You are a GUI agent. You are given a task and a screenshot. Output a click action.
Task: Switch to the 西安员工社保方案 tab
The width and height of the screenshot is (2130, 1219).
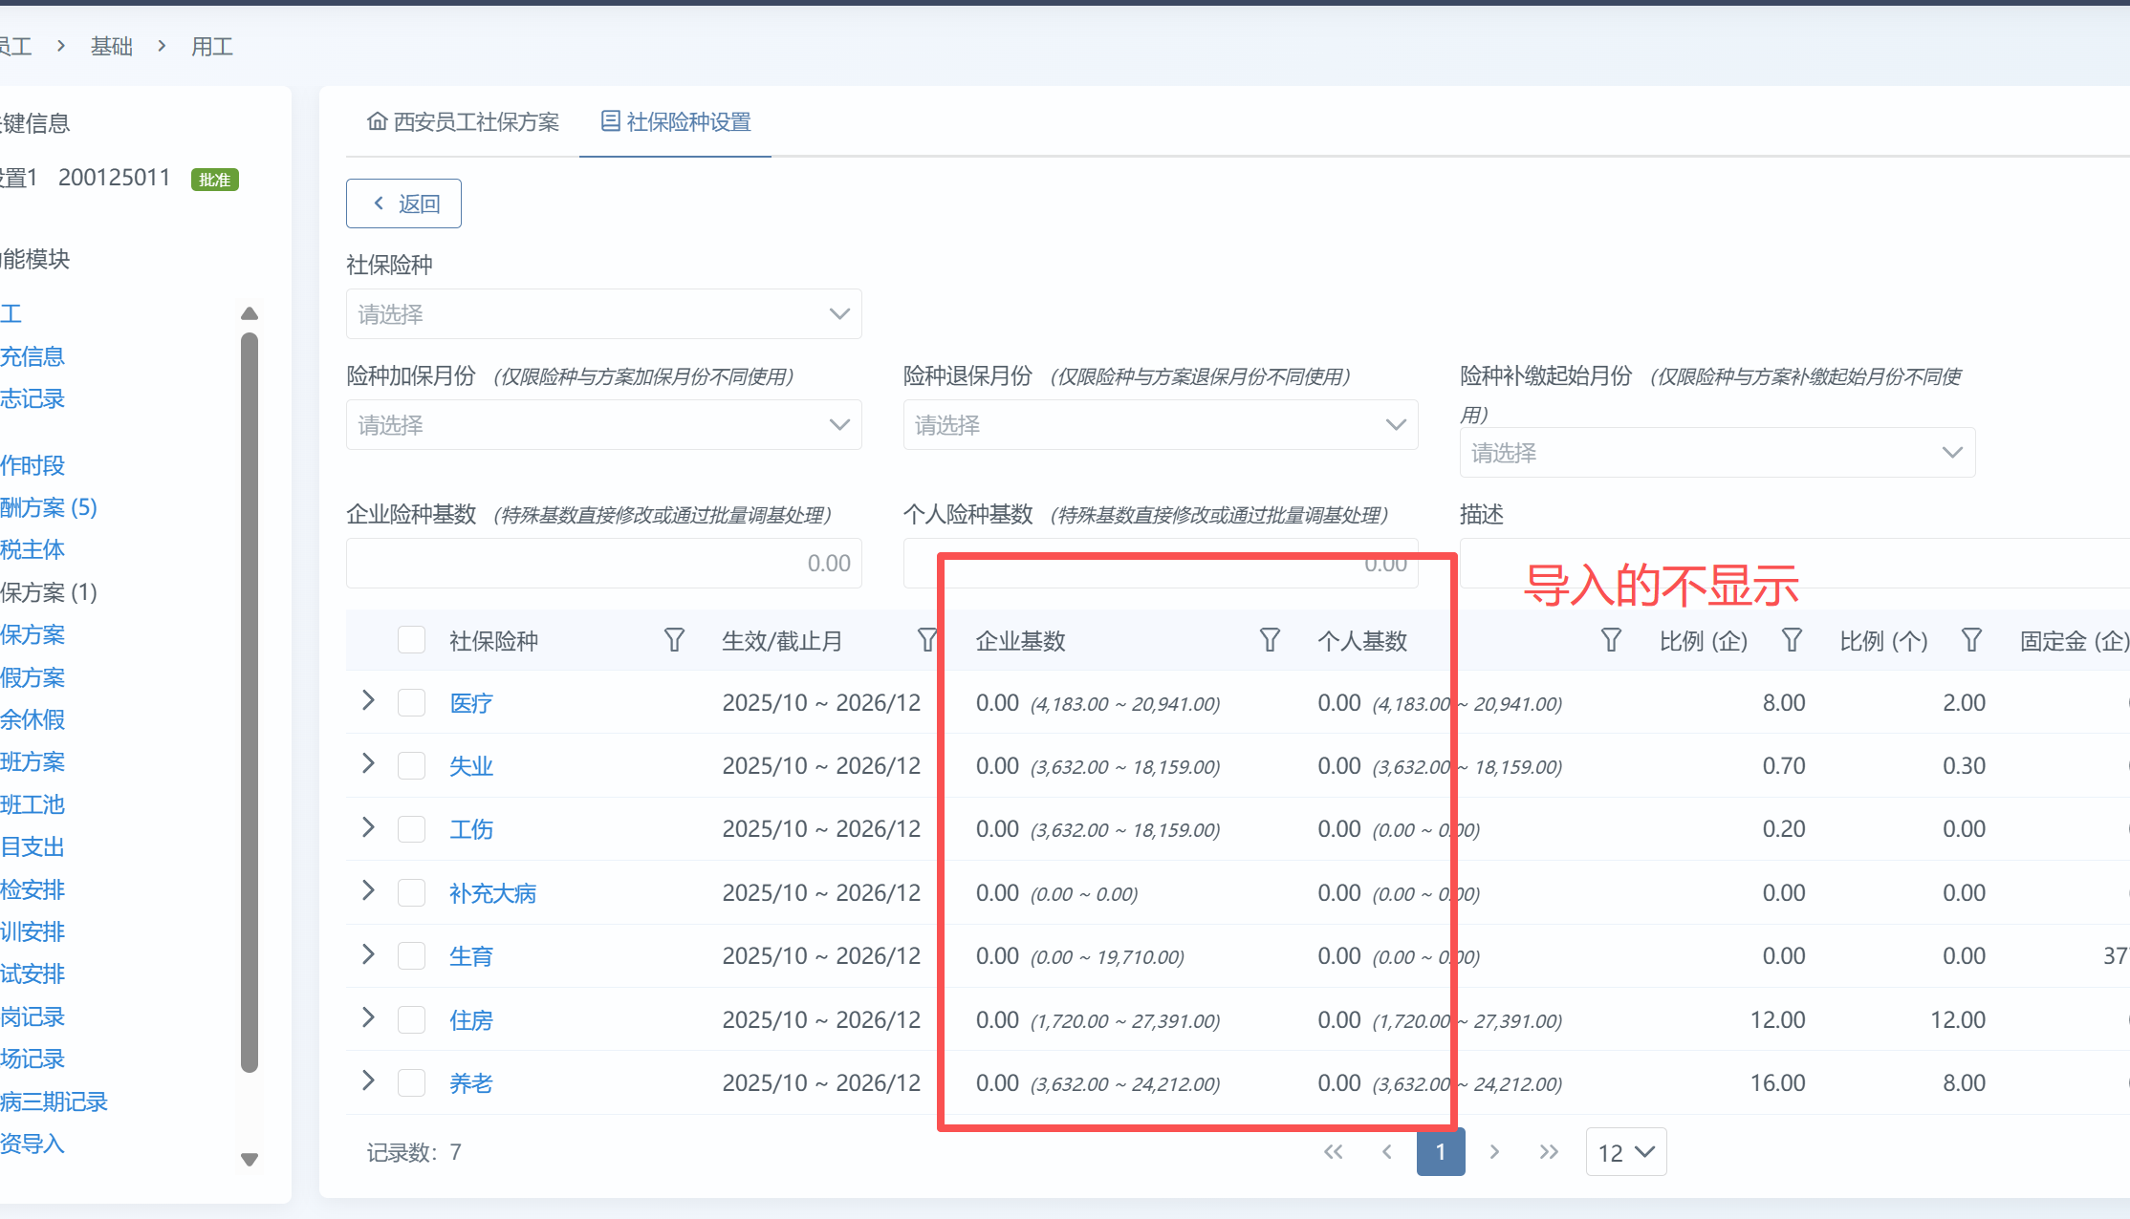click(x=464, y=122)
